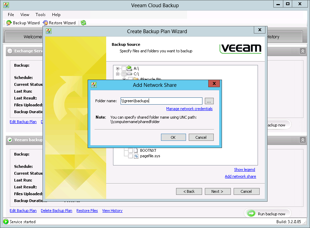This screenshot has width=310, height=228.
Task: Click the Create Backup Plan Wizard window icon
Action: pos(49,31)
